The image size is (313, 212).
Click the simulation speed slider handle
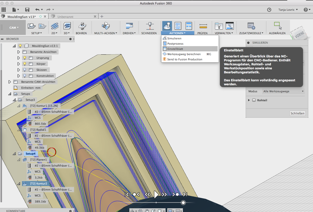[183, 203]
